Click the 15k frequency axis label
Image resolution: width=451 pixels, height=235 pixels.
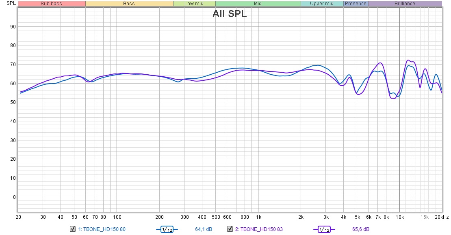(x=425, y=217)
